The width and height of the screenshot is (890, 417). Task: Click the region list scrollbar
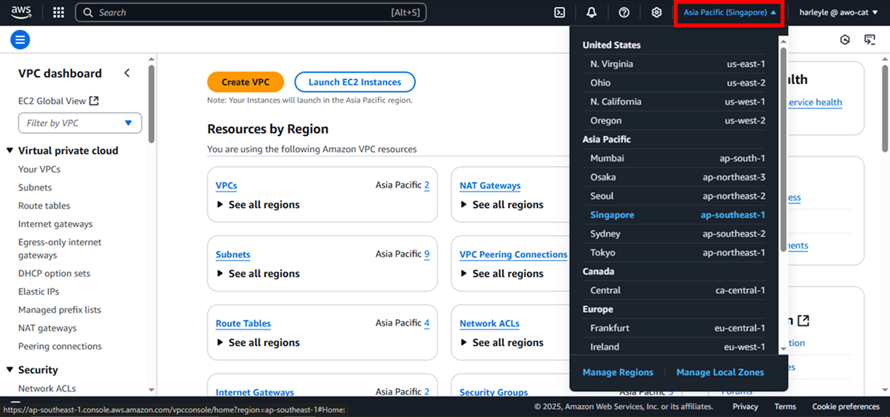click(783, 150)
